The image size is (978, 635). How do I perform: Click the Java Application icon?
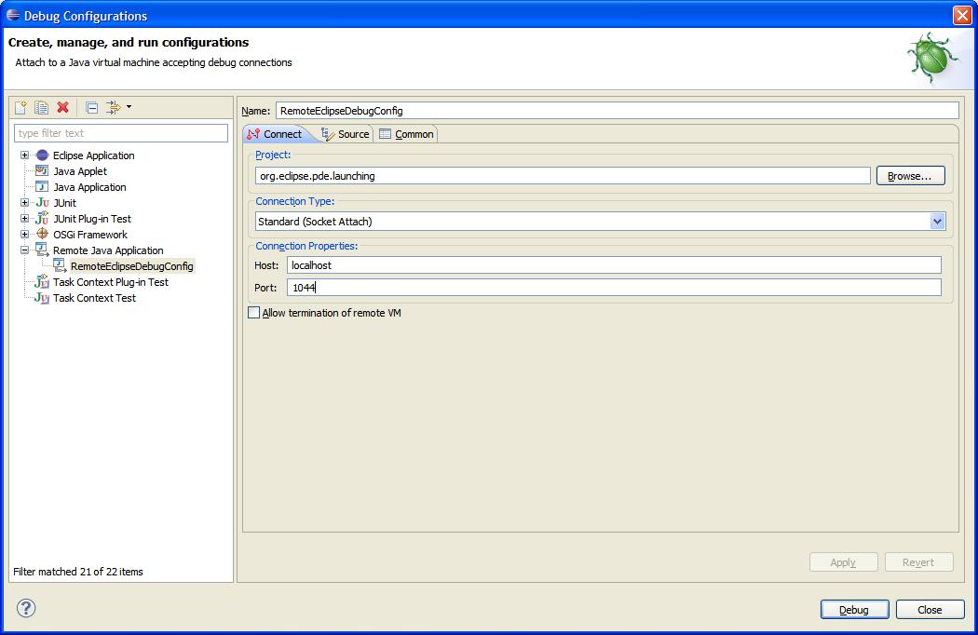pyautogui.click(x=42, y=187)
